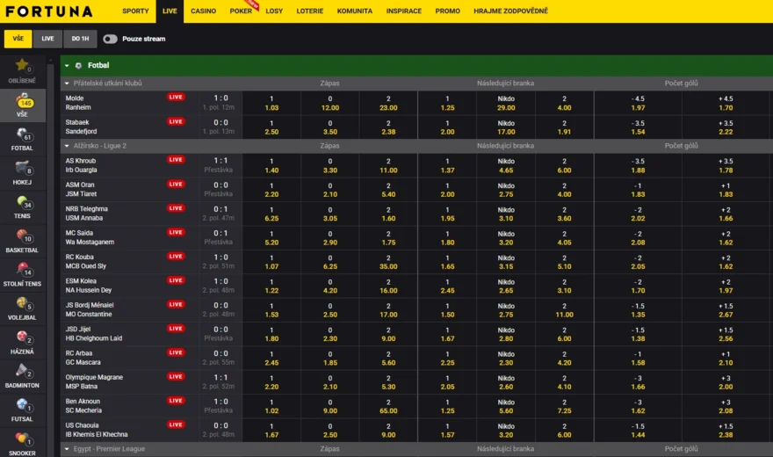Bet MCB Oued Sly win at 35.00
This screenshot has width=773, height=457.
[x=388, y=262]
